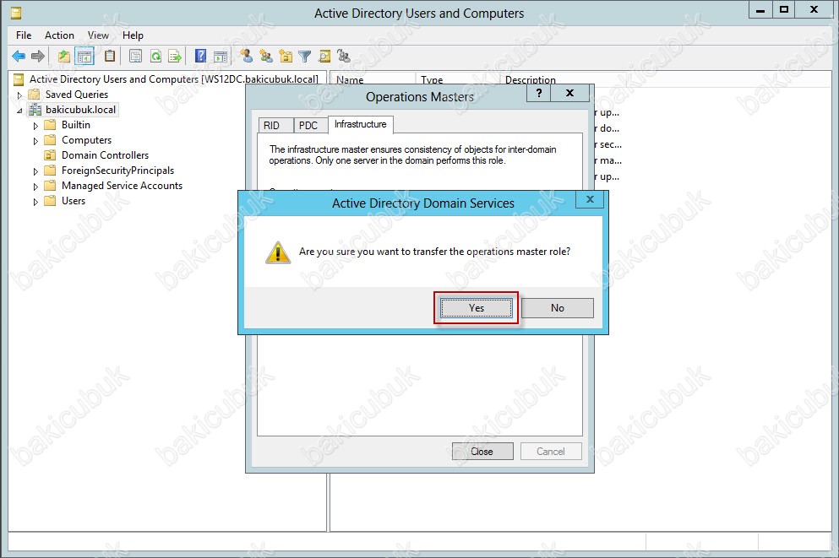Click the clipboard Paste icon in the toolbar
The width and height of the screenshot is (839, 558).
coord(110,56)
